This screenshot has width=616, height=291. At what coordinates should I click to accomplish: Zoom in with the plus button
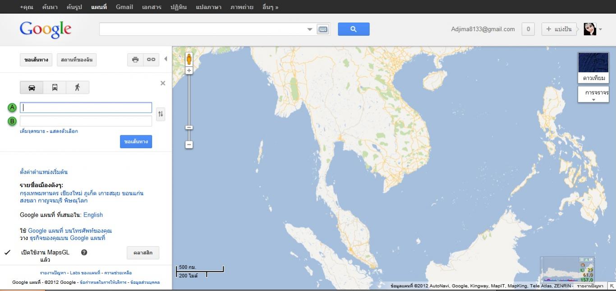[189, 71]
